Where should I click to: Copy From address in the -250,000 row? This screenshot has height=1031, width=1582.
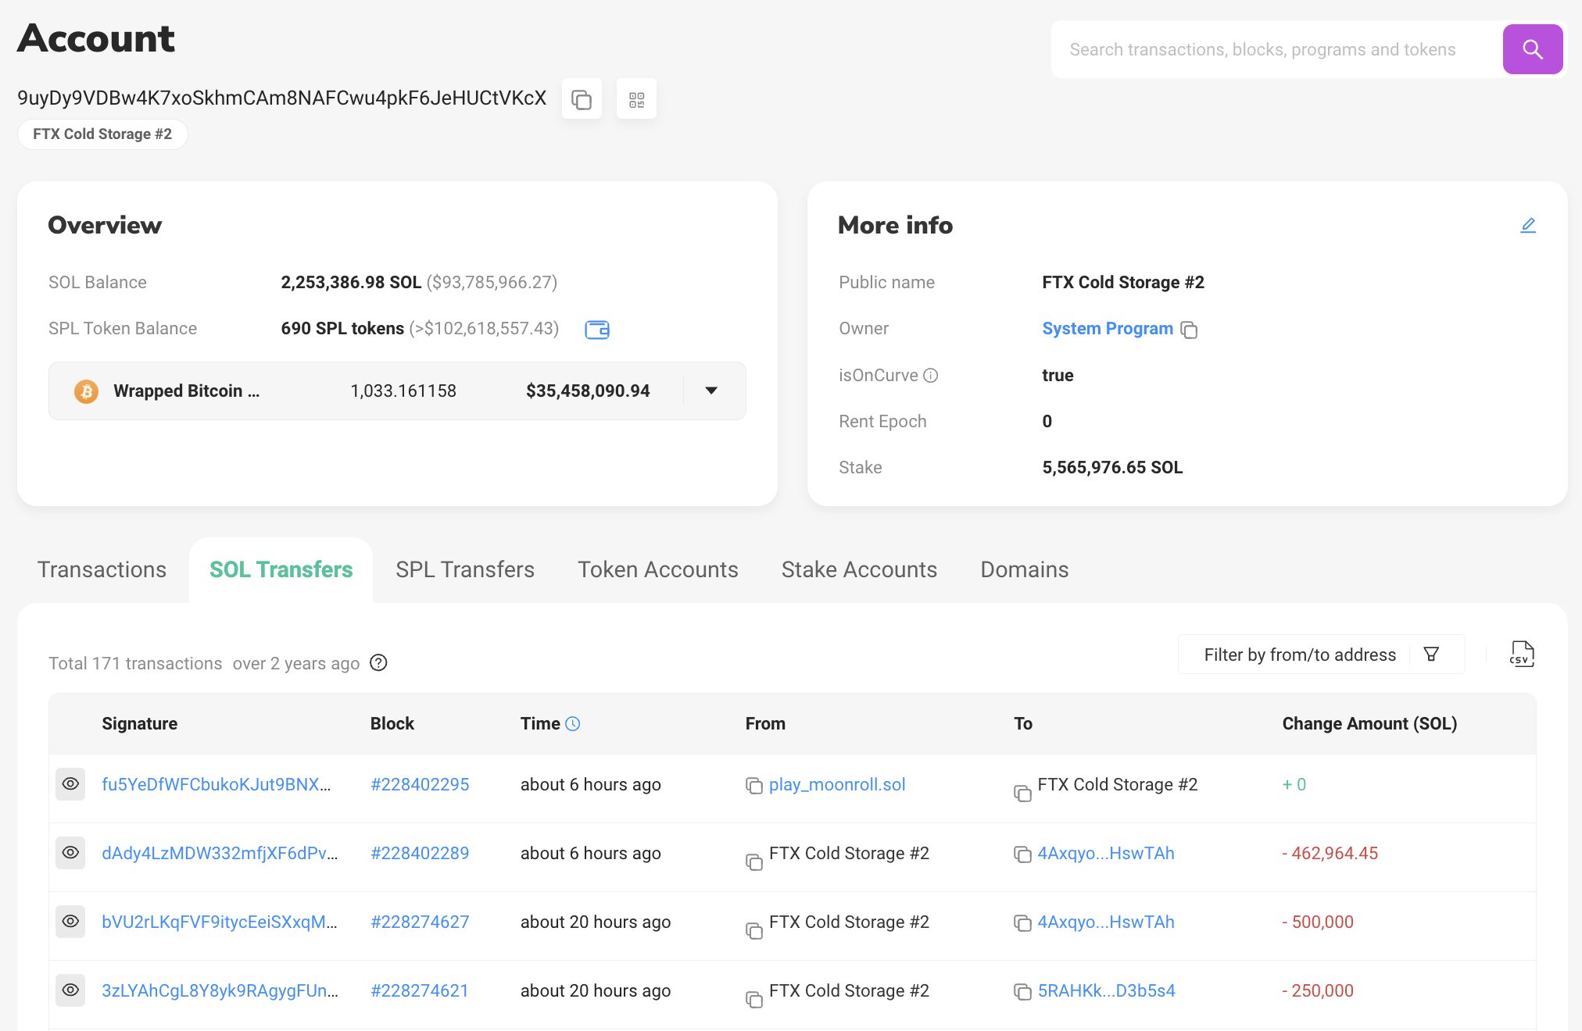coord(754,1000)
